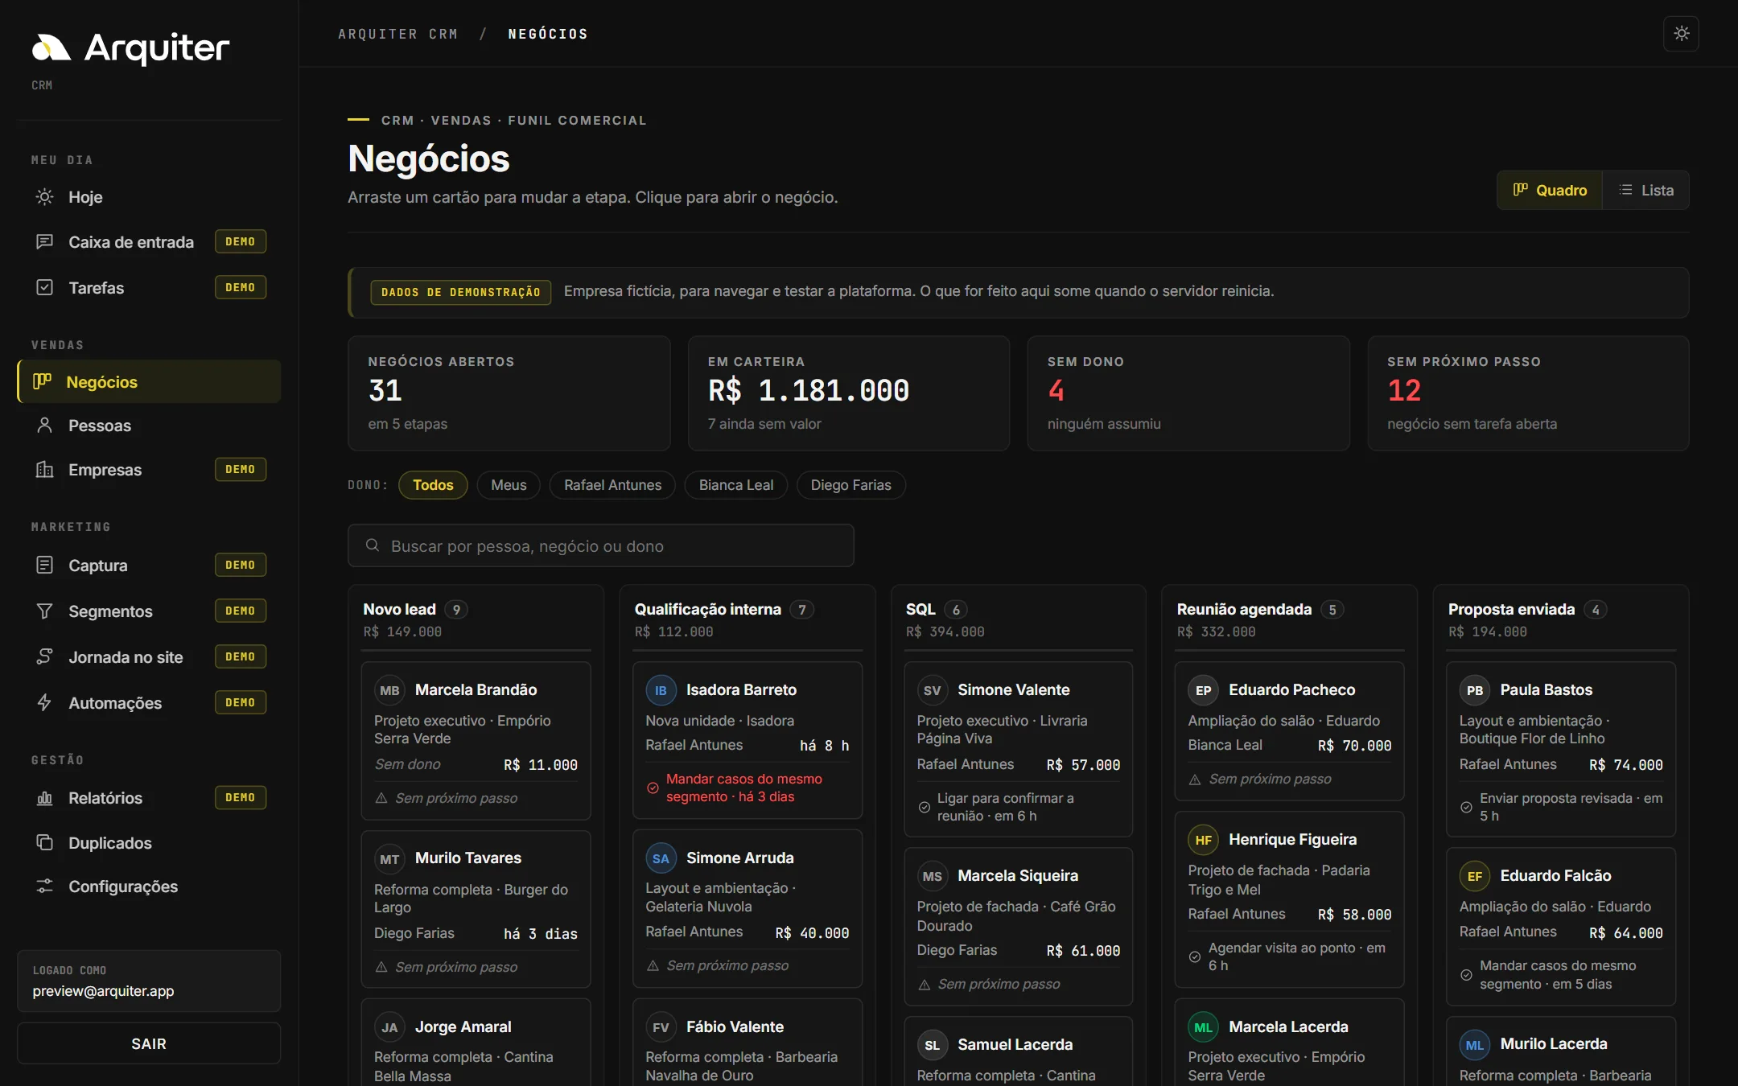Screen dimensions: 1738x1086
Task: Select the Captura menu item
Action: (149, 566)
